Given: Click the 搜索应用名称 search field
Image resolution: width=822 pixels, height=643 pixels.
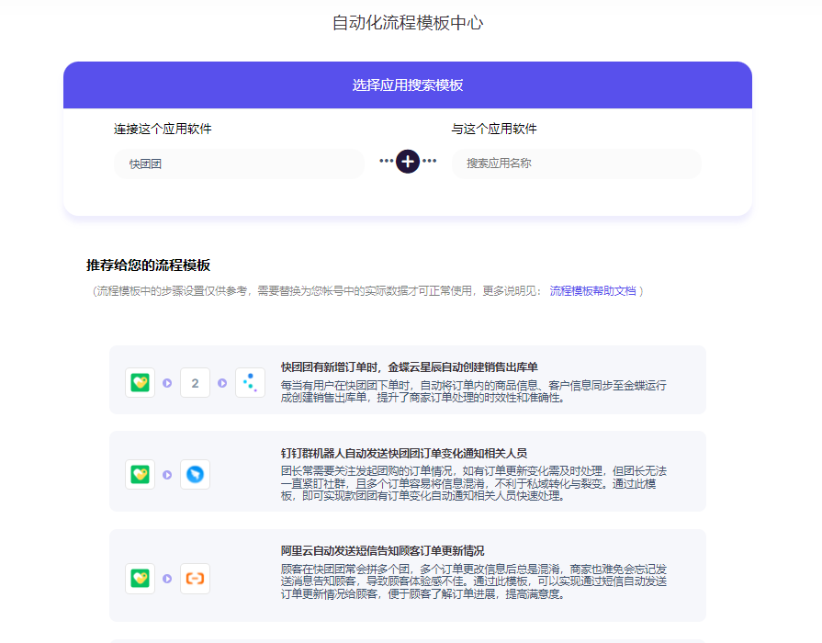Looking at the screenshot, I should (576, 164).
